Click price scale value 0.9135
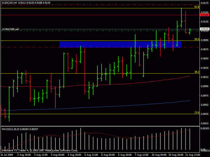This screenshot has width=210, height=157. click(205, 22)
